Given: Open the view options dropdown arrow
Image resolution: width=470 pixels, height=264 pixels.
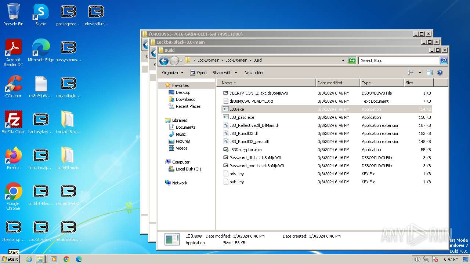Looking at the screenshot, I should point(420,73).
